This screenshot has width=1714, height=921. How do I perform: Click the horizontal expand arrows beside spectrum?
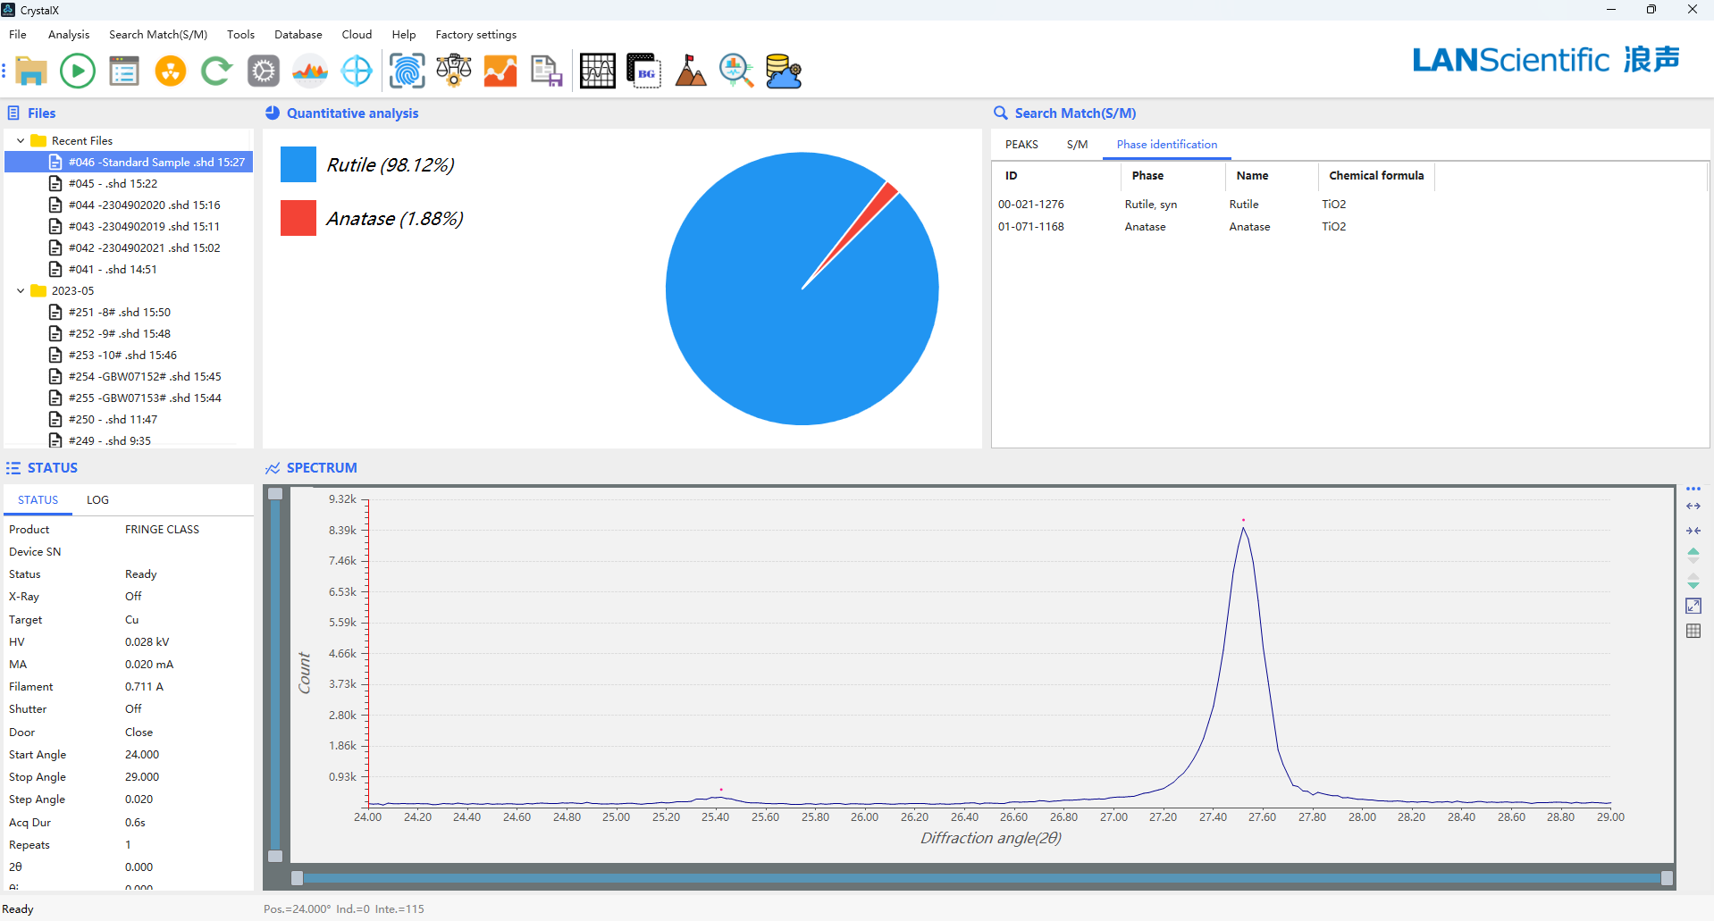point(1693,507)
